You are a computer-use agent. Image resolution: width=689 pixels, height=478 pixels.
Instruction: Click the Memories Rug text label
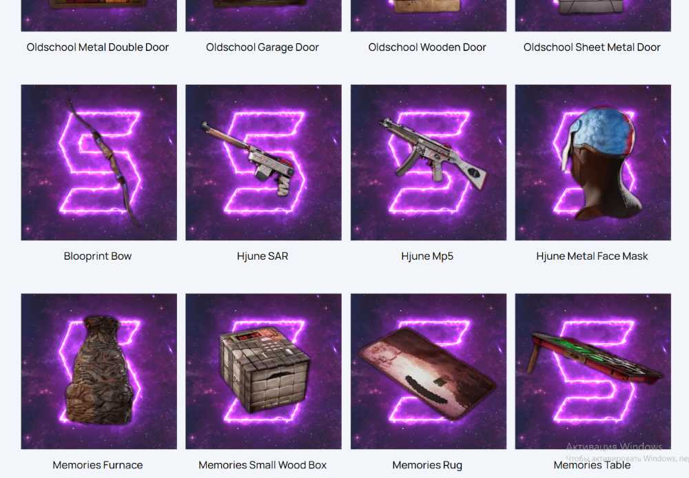click(427, 465)
